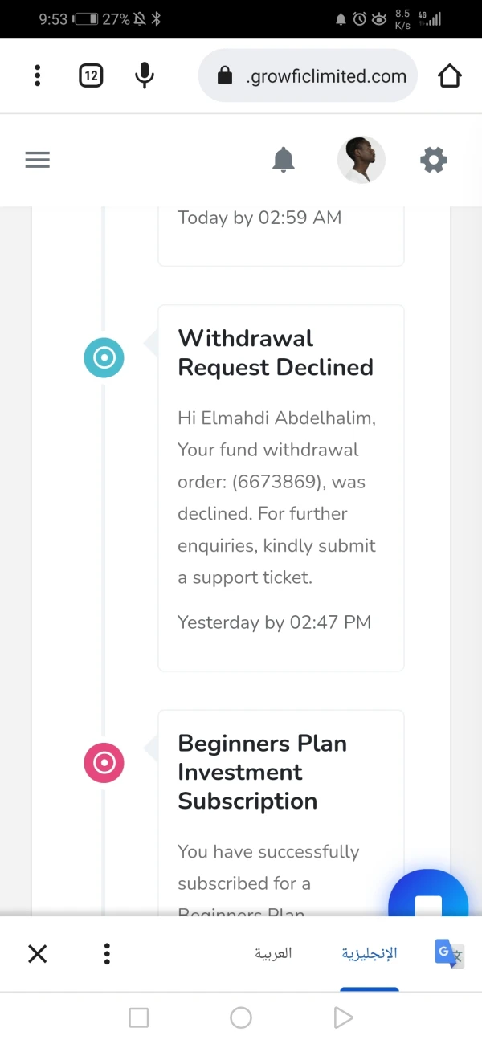Image resolution: width=482 pixels, height=1044 pixels.
Task: Tap the teal Withdrawal Declined timeline marker
Action: click(x=104, y=358)
